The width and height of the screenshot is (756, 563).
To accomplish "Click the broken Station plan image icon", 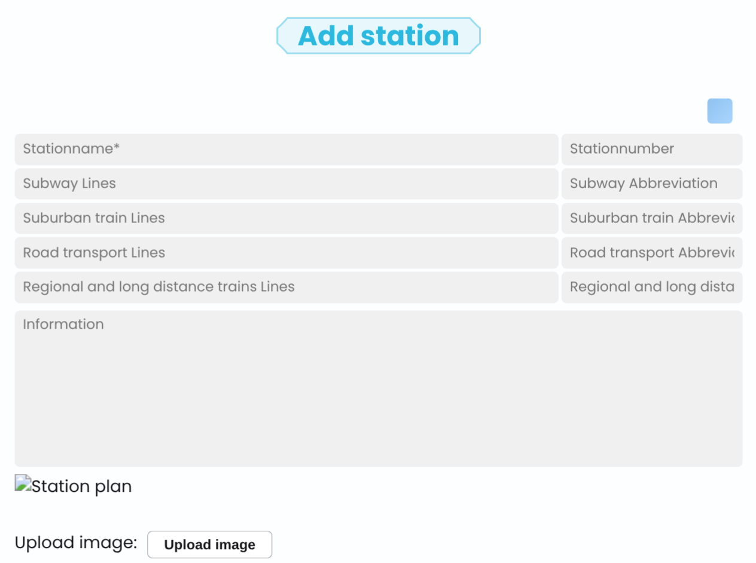I will (23, 483).
